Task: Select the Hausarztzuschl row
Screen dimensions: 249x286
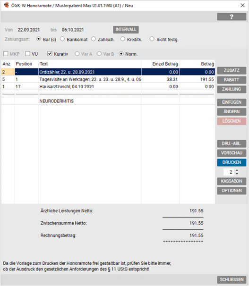Action: pyautogui.click(x=108, y=87)
